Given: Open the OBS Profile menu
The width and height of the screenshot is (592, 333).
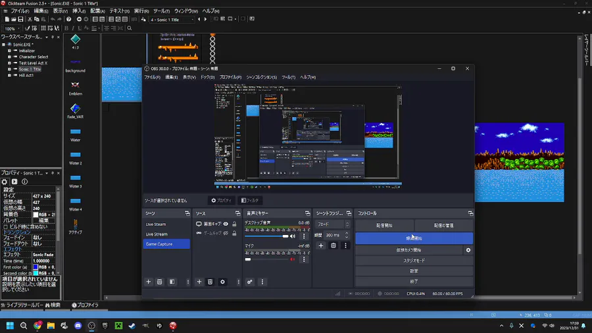Looking at the screenshot, I should [230, 77].
